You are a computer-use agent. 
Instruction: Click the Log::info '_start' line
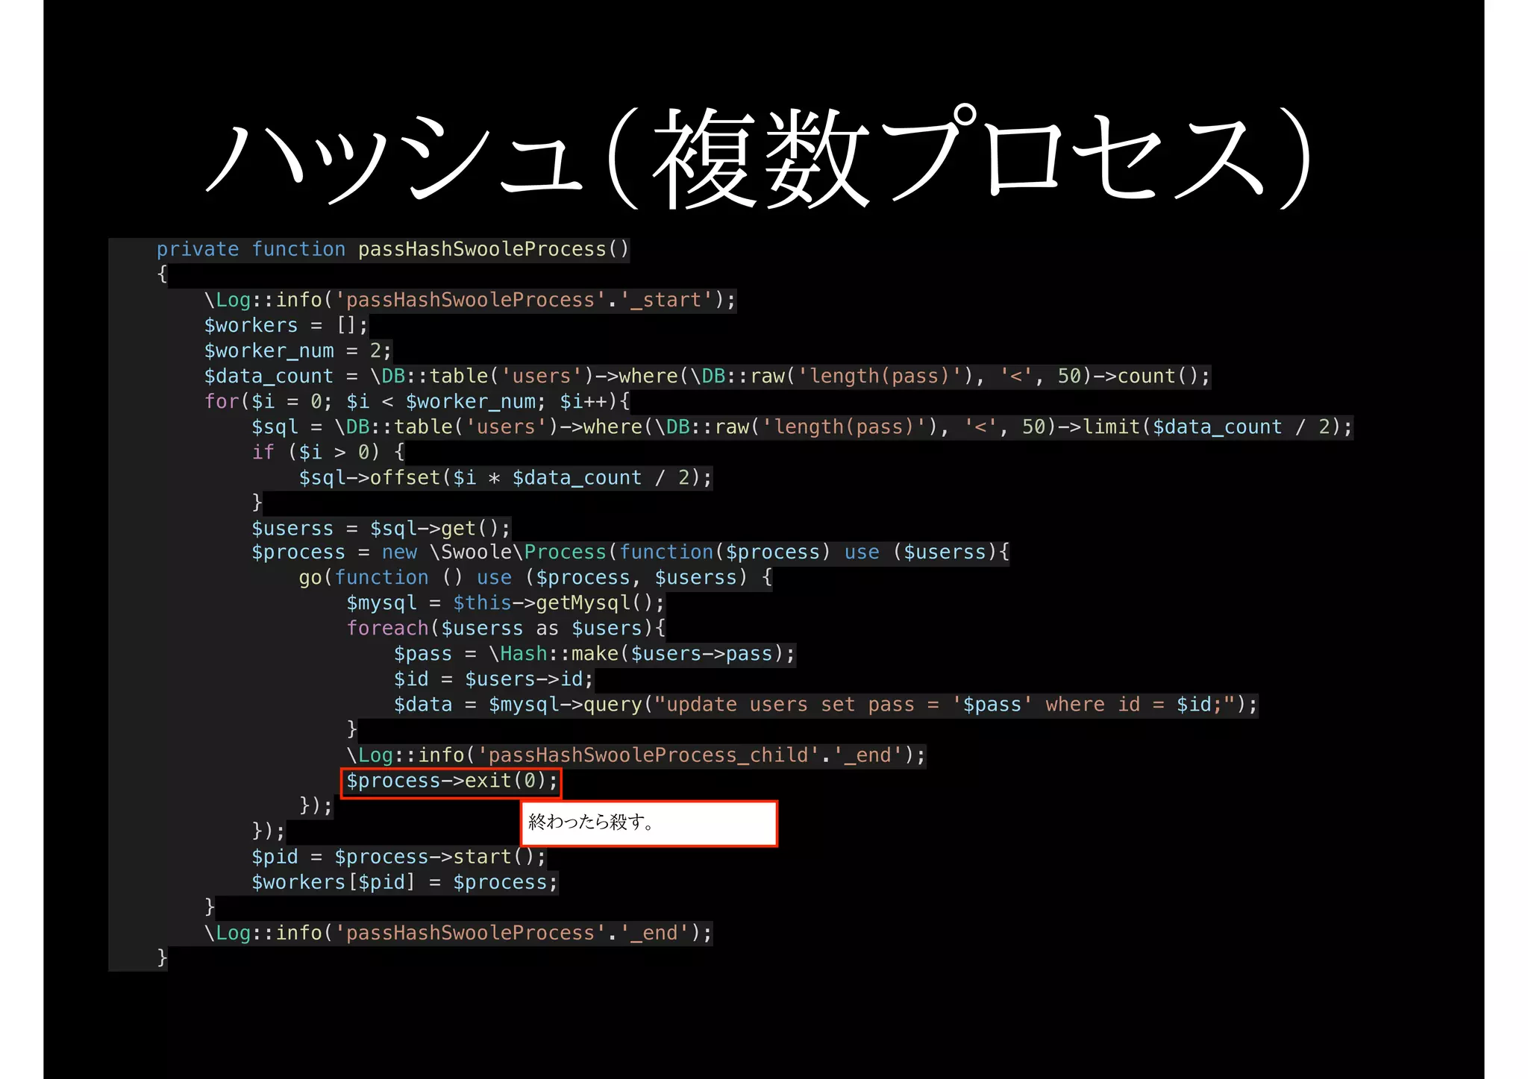tap(469, 301)
